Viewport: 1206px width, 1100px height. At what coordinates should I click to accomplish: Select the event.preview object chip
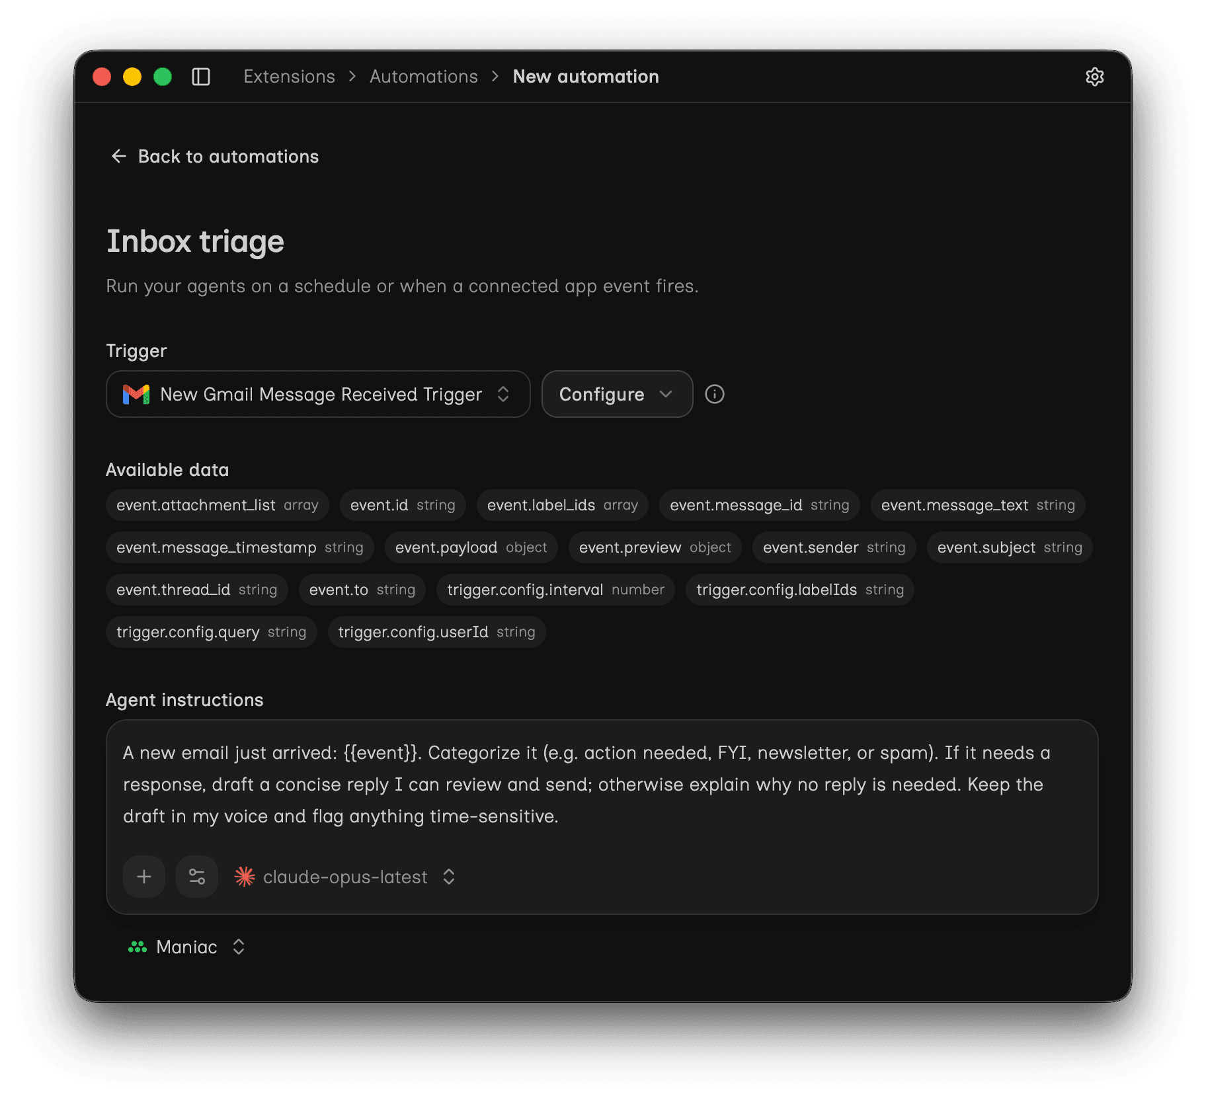coord(655,547)
